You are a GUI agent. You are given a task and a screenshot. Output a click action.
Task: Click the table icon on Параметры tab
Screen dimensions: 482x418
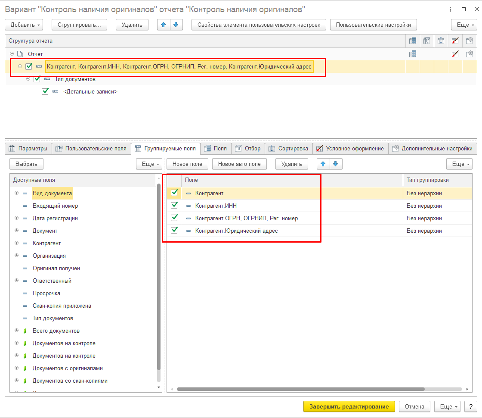(x=12, y=148)
